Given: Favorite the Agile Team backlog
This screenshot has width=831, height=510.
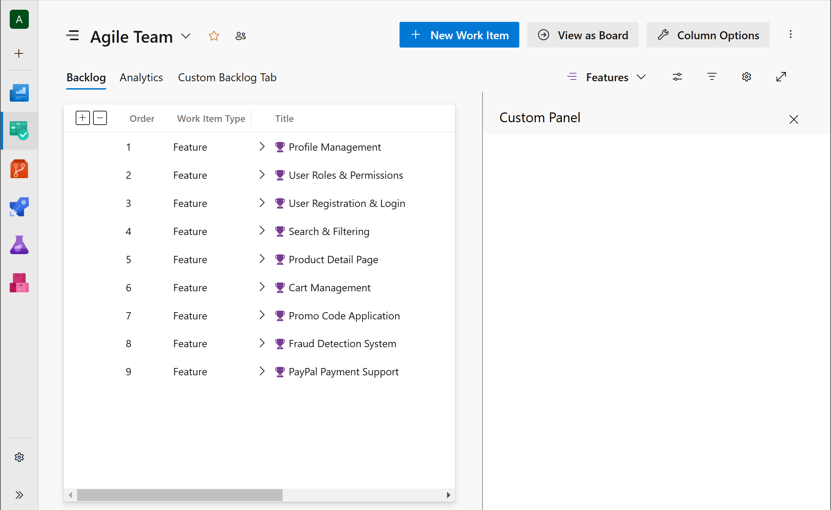Looking at the screenshot, I should (214, 36).
